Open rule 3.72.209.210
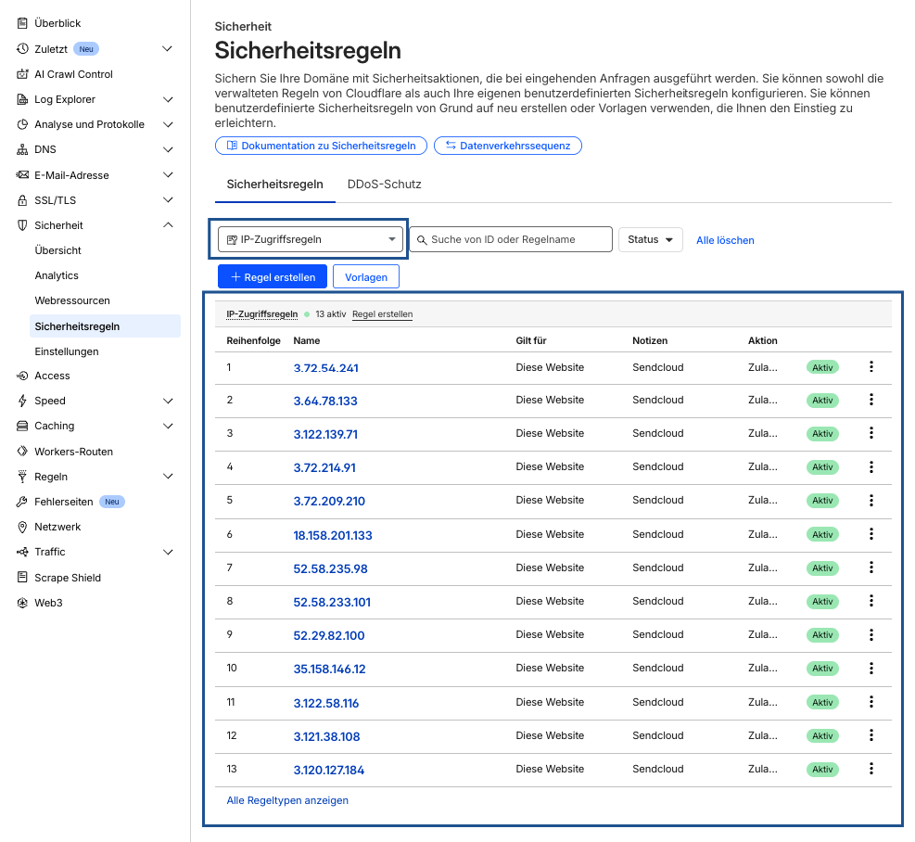Screen dimensions: 915x842 click(x=329, y=501)
